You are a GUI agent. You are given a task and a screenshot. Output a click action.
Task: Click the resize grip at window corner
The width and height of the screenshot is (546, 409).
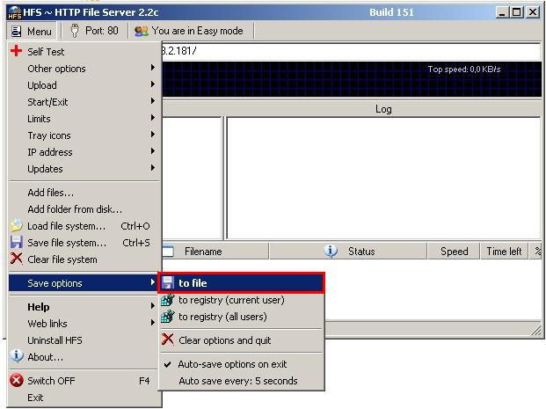pos(536,330)
